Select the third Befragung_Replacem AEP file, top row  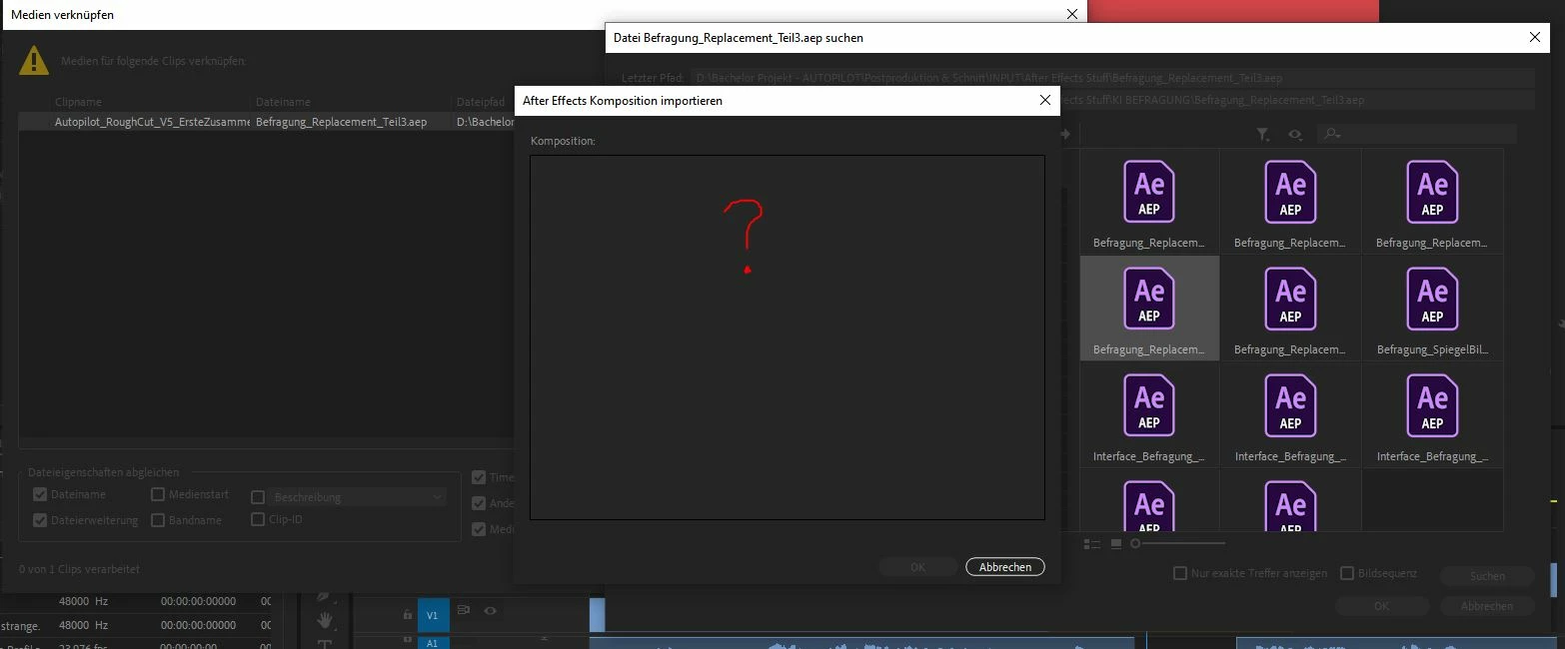pyautogui.click(x=1432, y=202)
